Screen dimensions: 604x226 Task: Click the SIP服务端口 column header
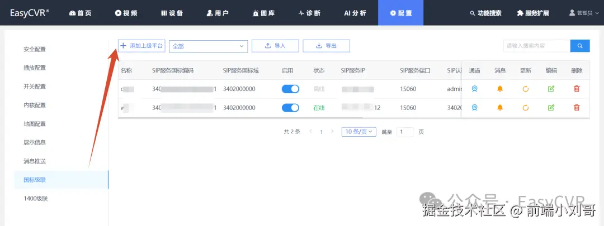point(415,71)
